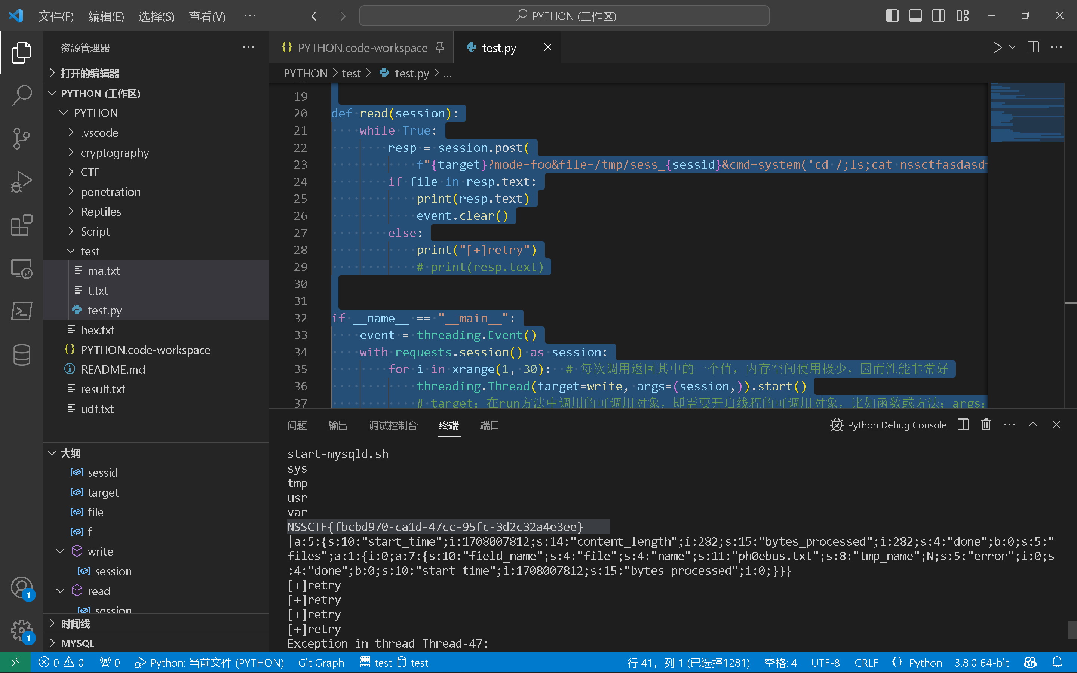1077x673 pixels.
Task: Click the code minimap to jump
Action: point(1027,112)
